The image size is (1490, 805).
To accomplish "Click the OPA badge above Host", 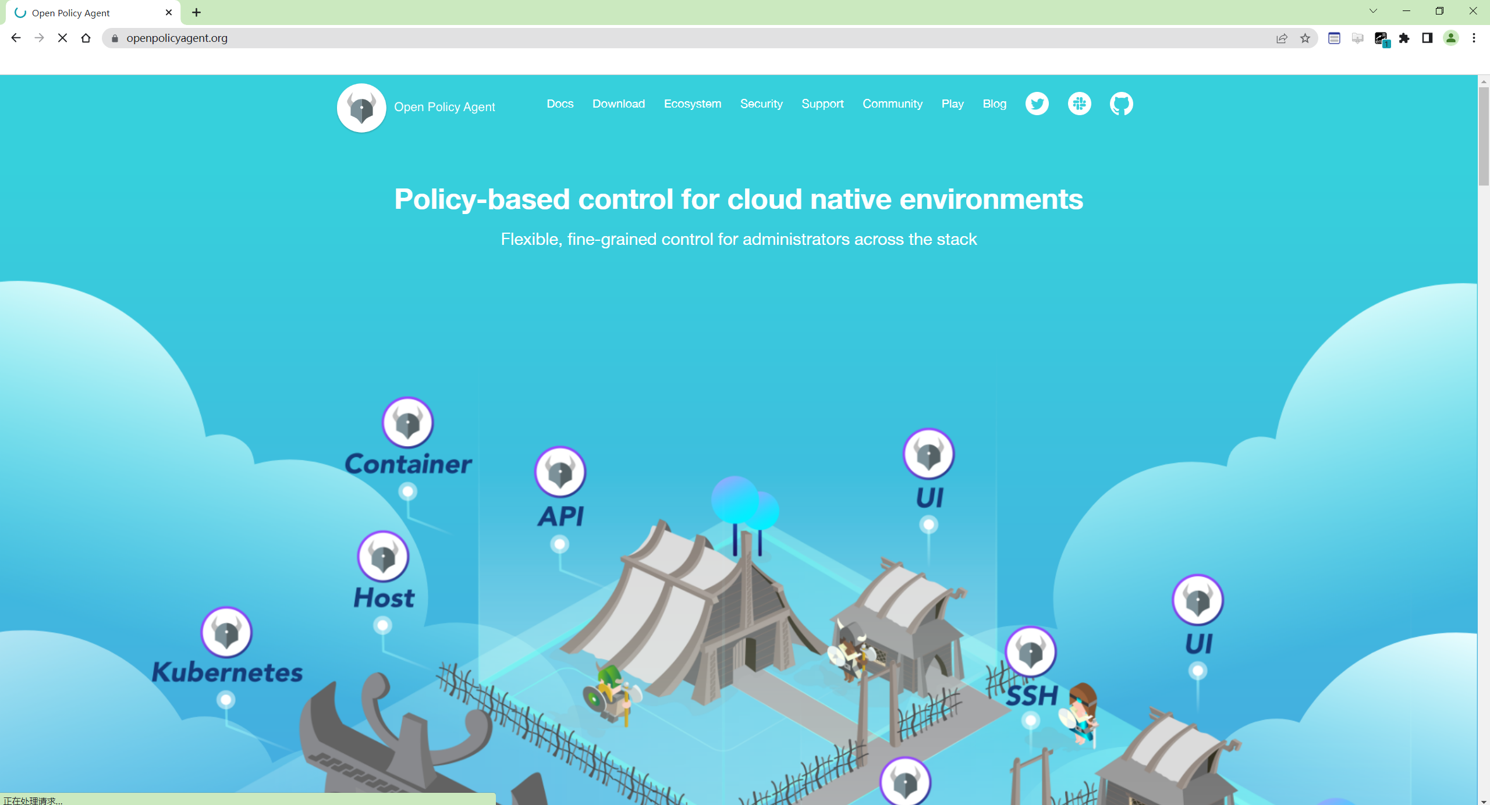I will tap(383, 556).
